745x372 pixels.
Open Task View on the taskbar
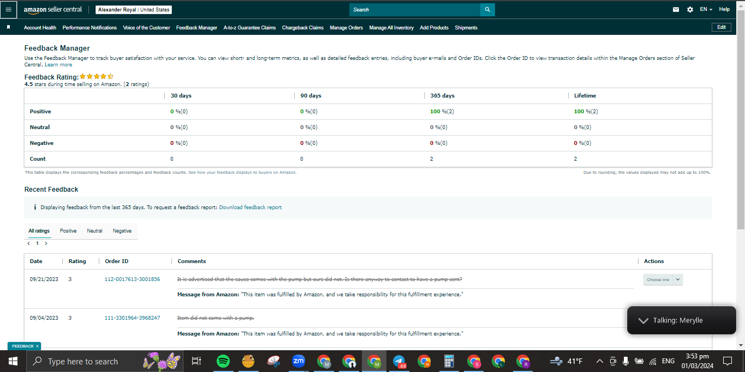tap(196, 361)
